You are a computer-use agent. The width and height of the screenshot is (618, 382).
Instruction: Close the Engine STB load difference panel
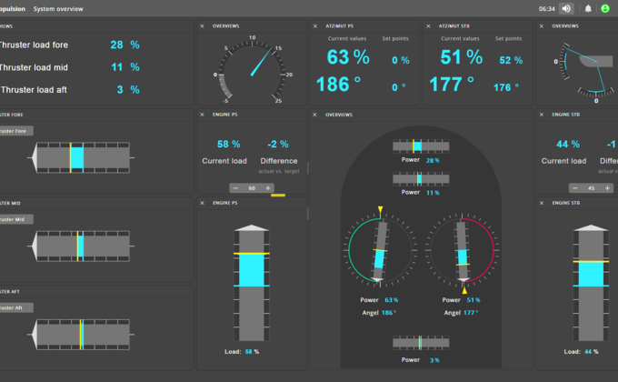click(543, 115)
